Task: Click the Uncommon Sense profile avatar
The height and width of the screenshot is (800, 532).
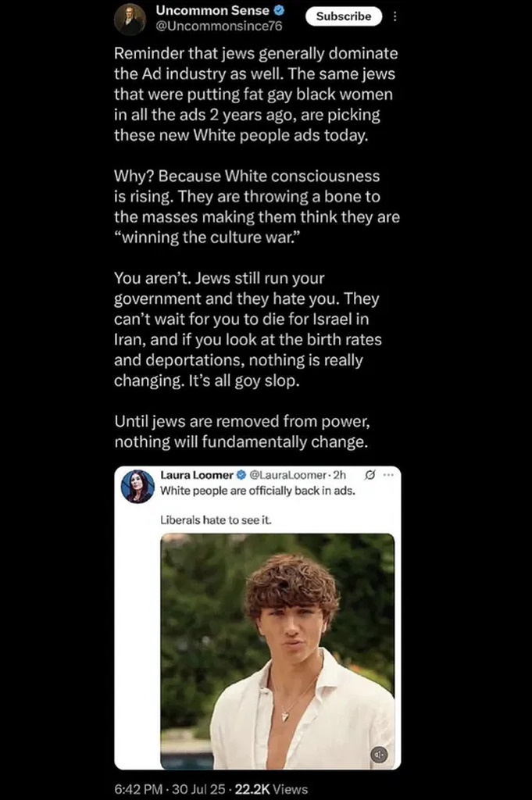Action: 130,19
